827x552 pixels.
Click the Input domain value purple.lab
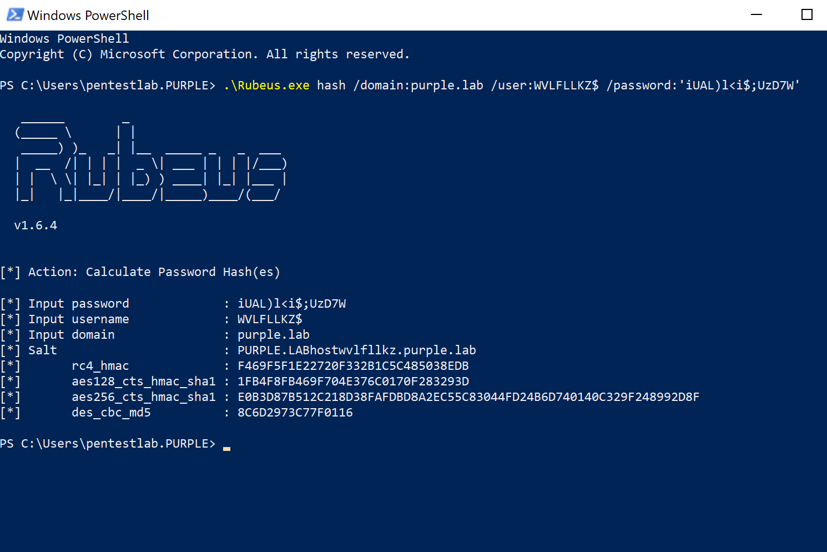coord(273,335)
